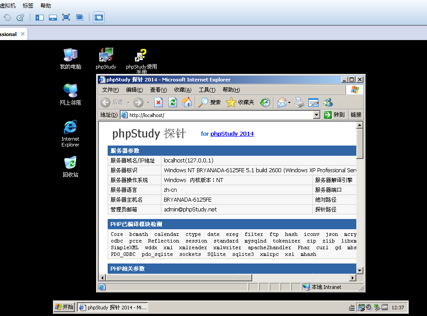The image size is (427, 316).
Task: Close the Professional VM tab
Action: coord(23,34)
